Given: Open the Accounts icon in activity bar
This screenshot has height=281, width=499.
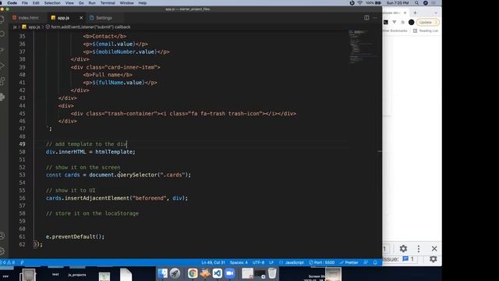Looking at the screenshot, I should 2,236.
